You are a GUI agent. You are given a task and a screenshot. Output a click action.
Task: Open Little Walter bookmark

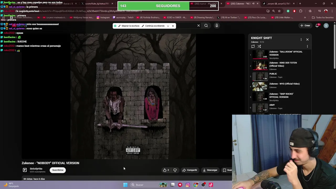[x=282, y=18]
